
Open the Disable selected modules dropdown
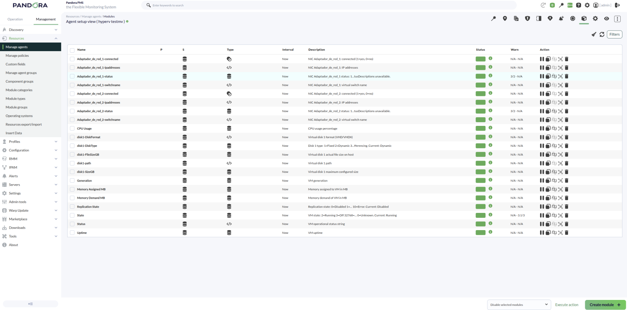(x=519, y=305)
